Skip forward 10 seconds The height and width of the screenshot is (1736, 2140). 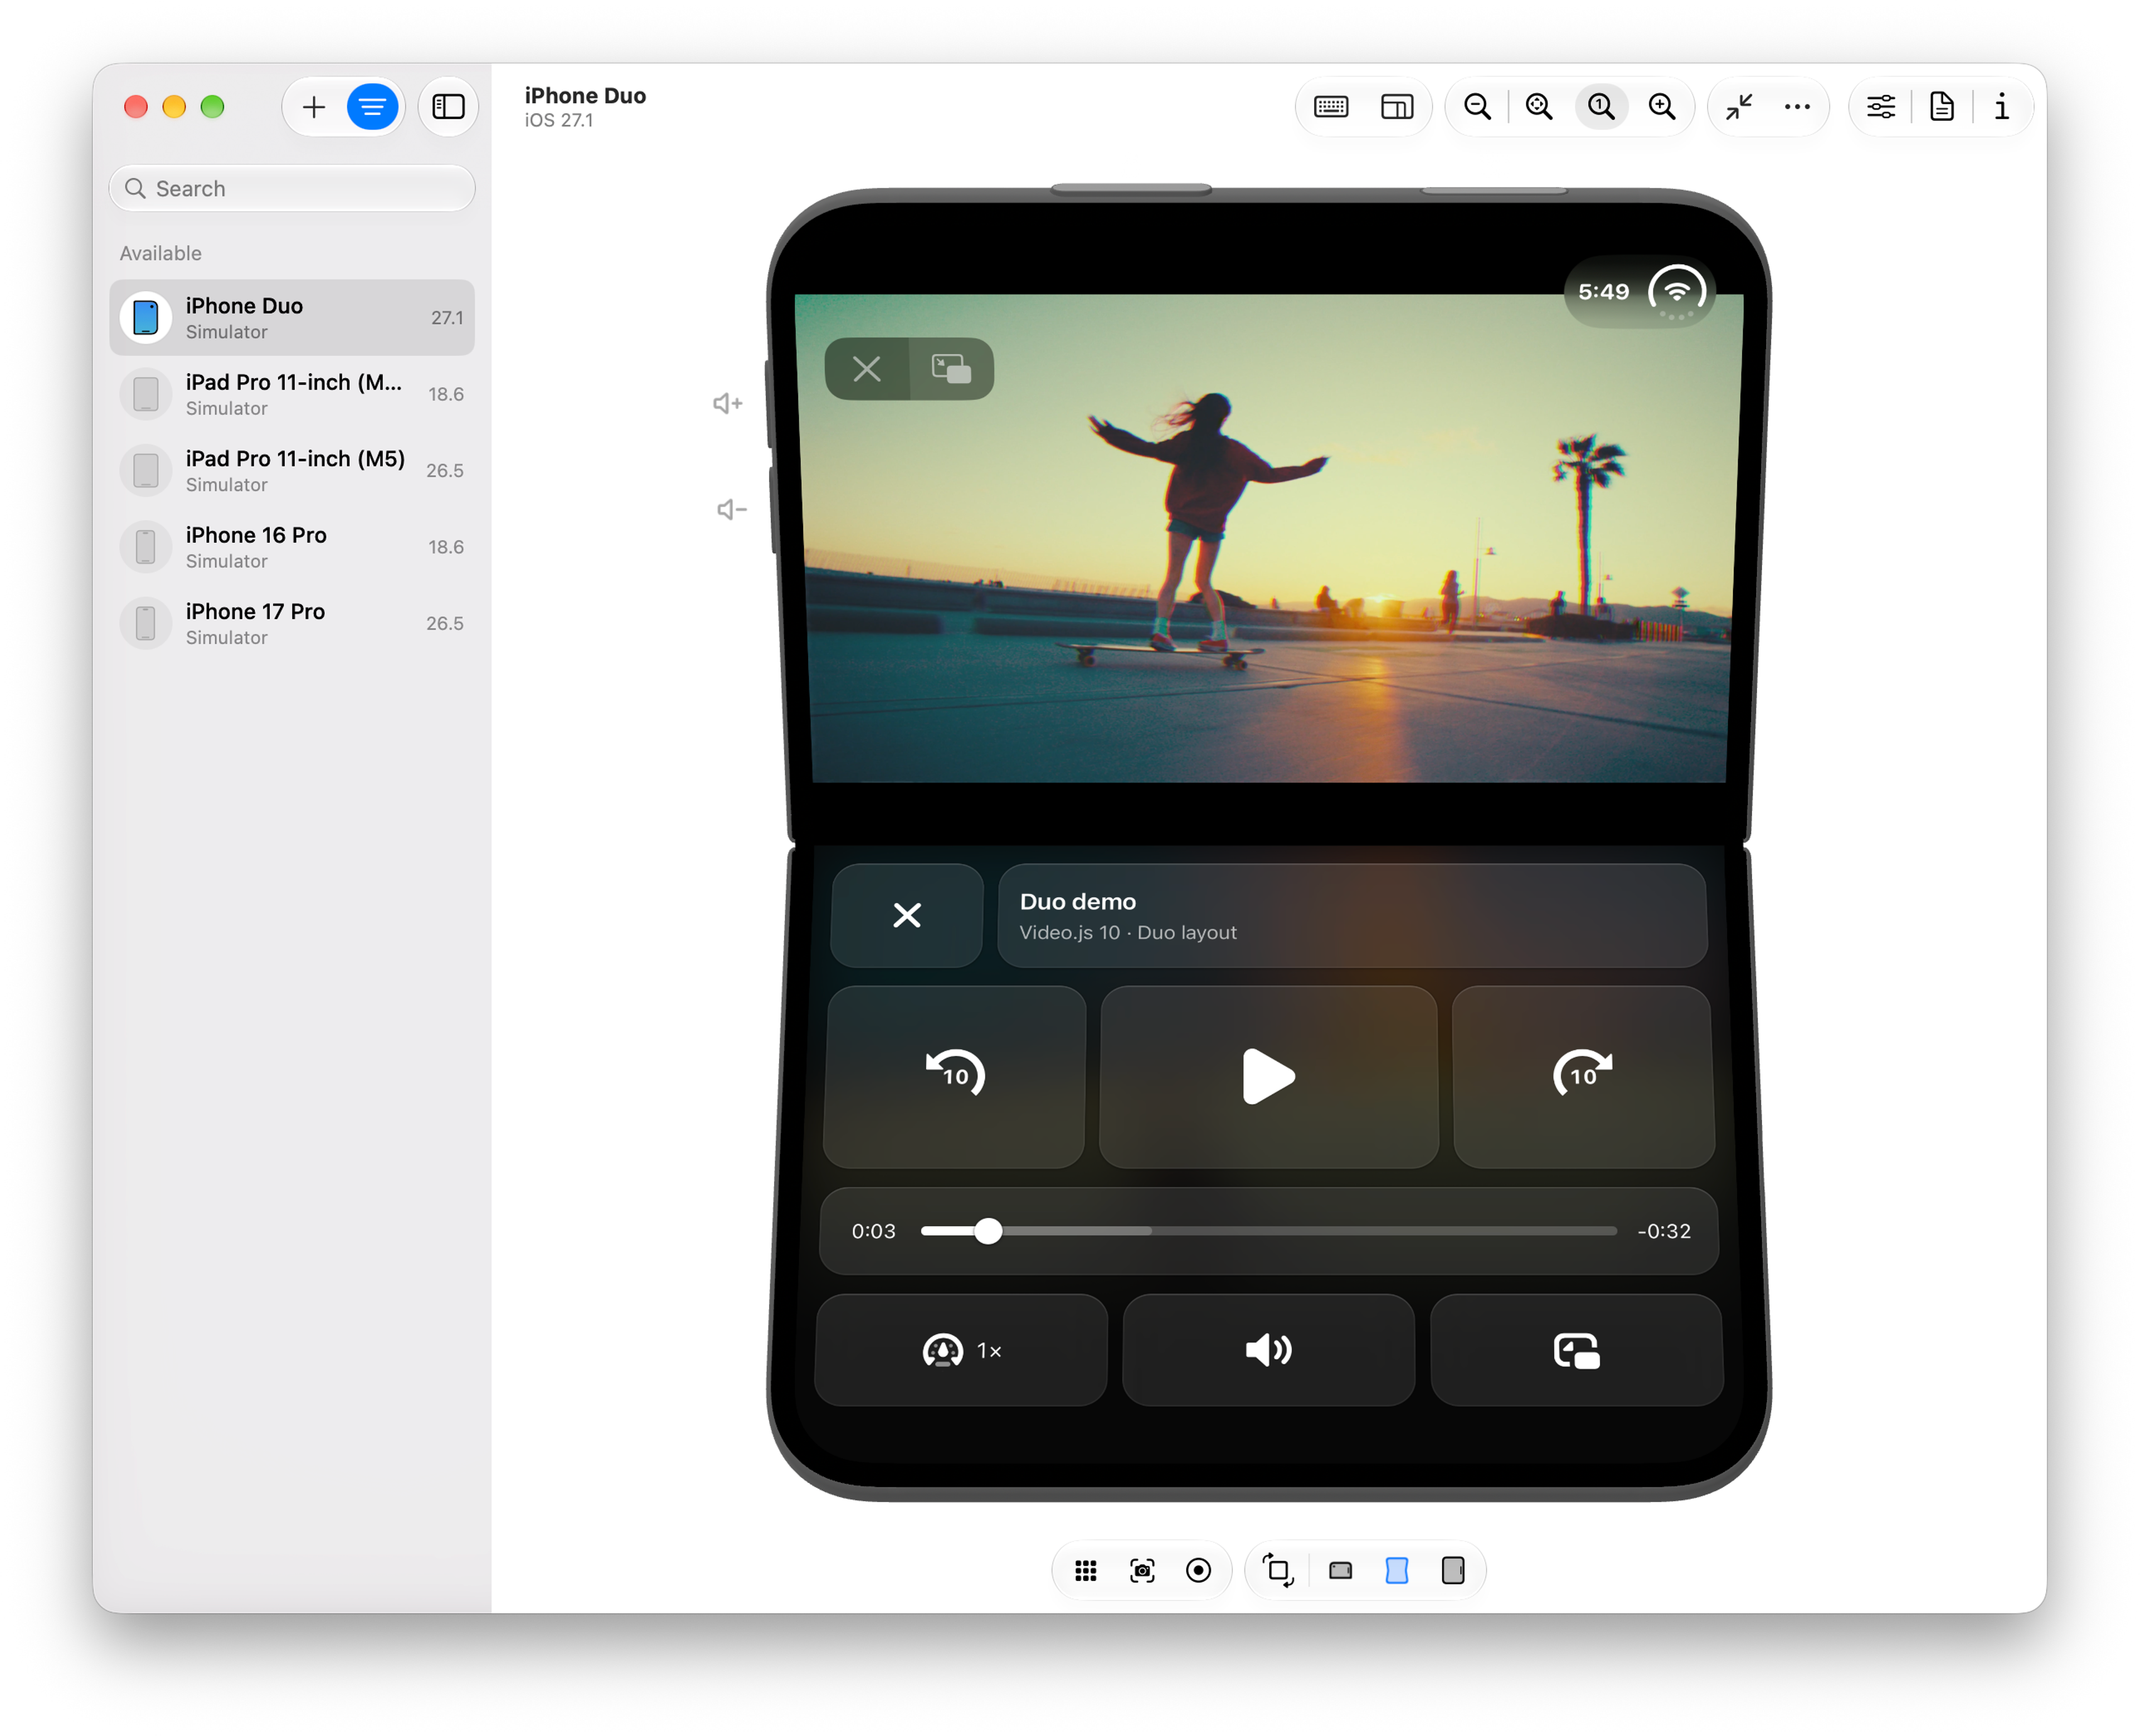click(1584, 1076)
